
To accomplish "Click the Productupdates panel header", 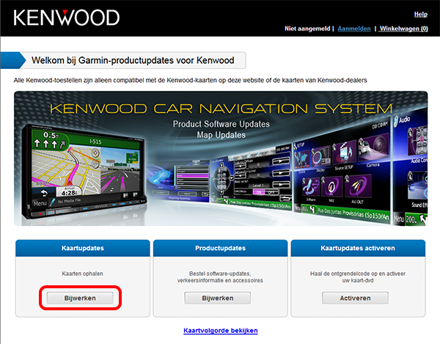I will pyautogui.click(x=220, y=248).
